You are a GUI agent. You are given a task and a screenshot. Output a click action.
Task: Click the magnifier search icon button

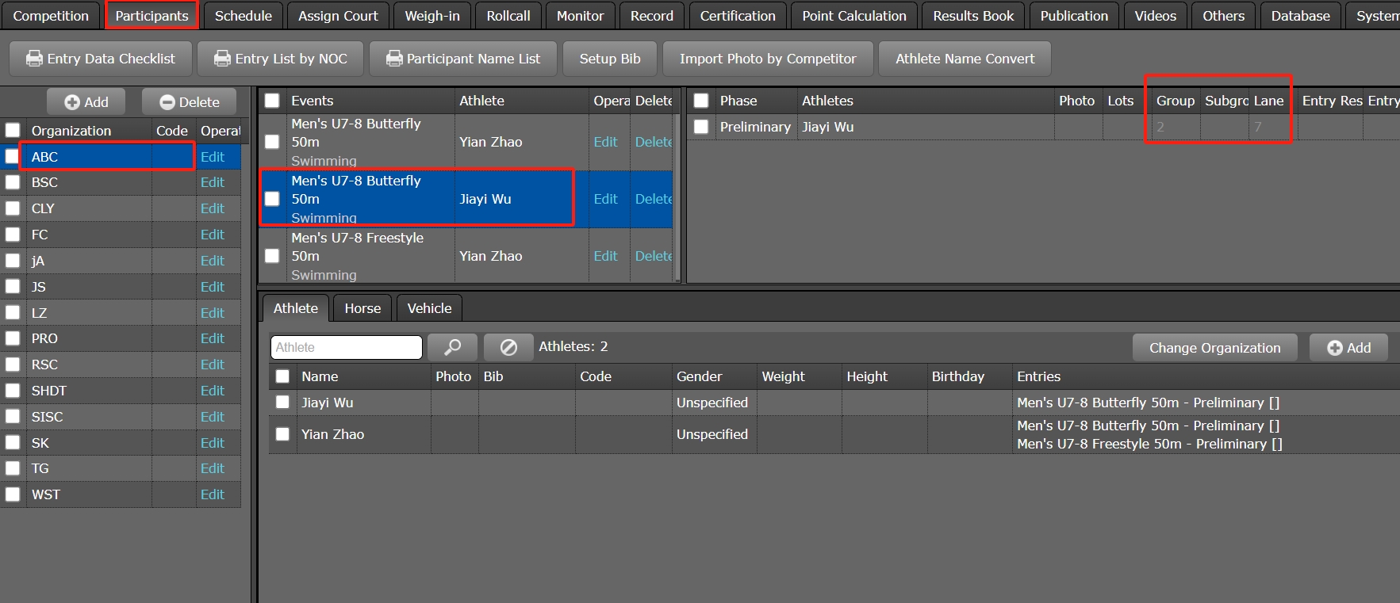pos(452,347)
